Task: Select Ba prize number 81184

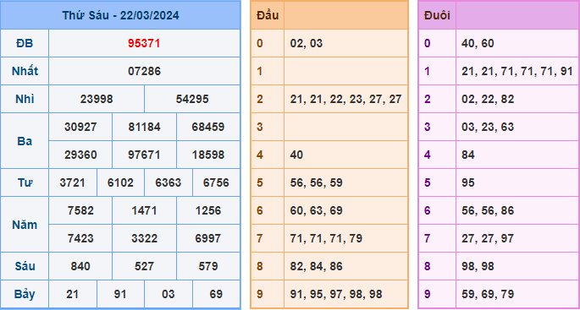Action: click(x=144, y=127)
